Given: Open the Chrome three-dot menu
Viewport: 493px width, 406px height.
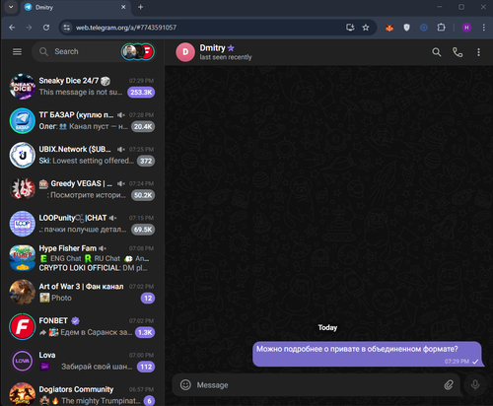Looking at the screenshot, I should coord(484,28).
